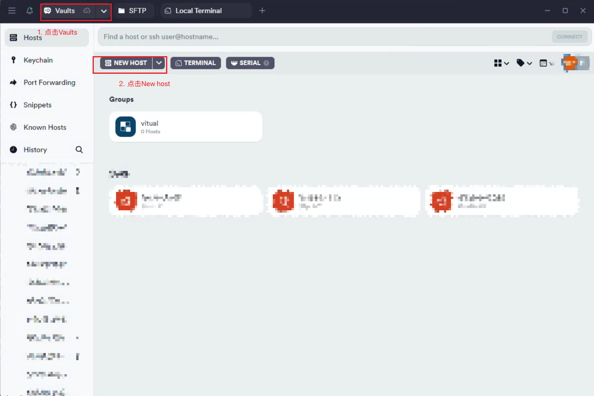Go to Port Forwarding
The width and height of the screenshot is (594, 396).
click(49, 83)
